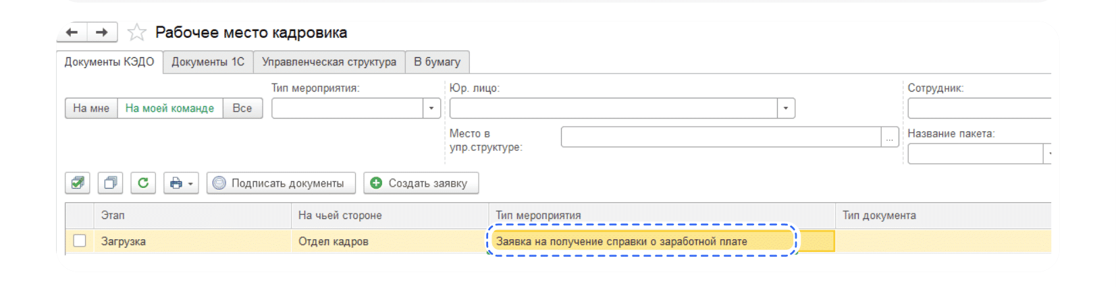The width and height of the screenshot is (1116, 287).
Task: Select the Заявка на получение справки о заработной плате cell
Action: coord(662,241)
